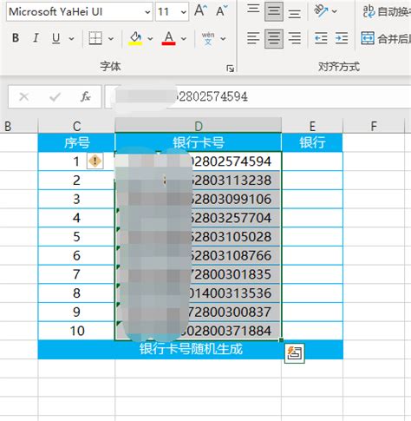Click the Insert Function fx icon
The image size is (411, 421).
tap(85, 96)
